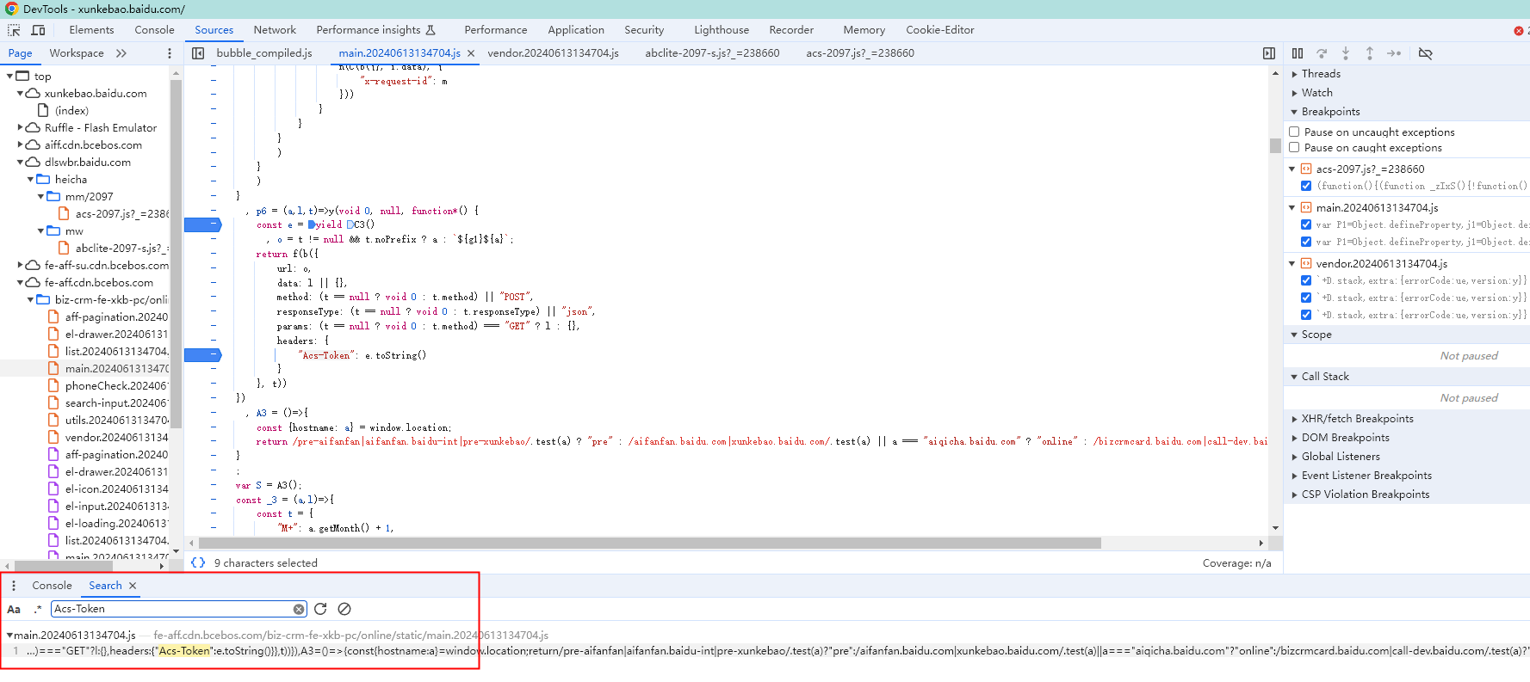The image size is (1530, 682).
Task: Close the main.20240613134704.js editor tab
Action: pos(471,53)
